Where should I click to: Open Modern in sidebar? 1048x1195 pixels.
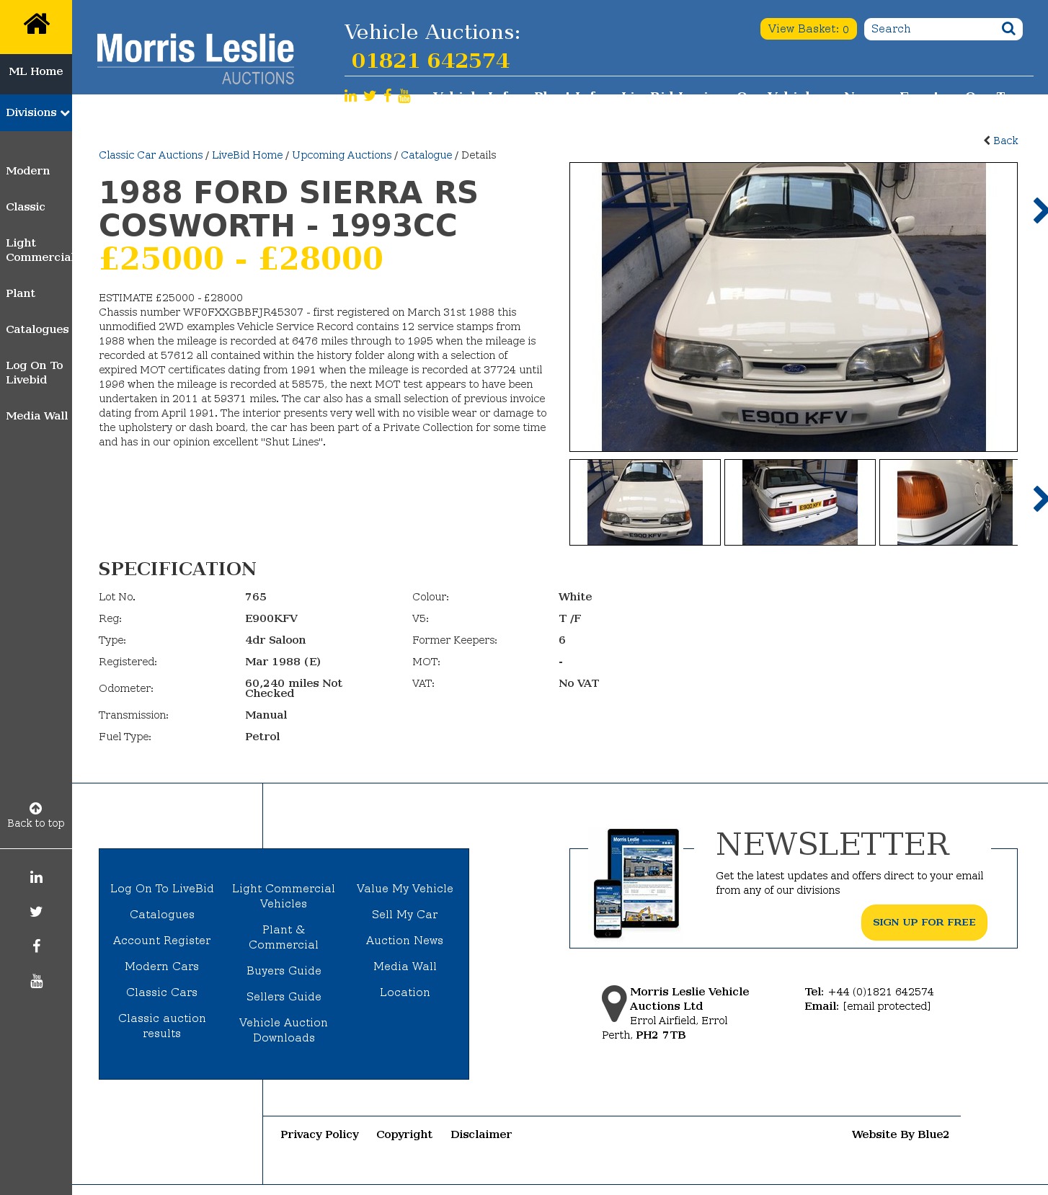(28, 171)
